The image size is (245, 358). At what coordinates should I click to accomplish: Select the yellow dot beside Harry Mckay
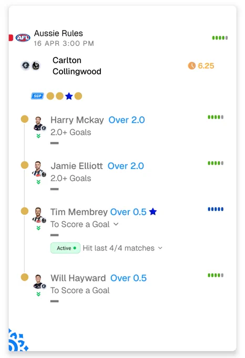25,119
